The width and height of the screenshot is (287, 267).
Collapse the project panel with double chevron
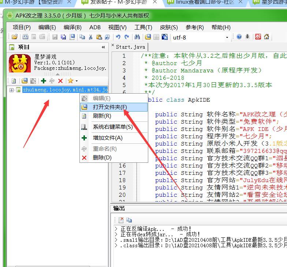pos(103,47)
